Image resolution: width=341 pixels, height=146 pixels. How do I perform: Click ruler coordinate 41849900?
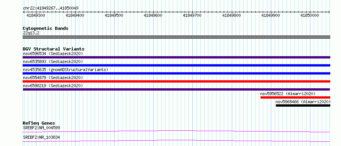(x=271, y=15)
